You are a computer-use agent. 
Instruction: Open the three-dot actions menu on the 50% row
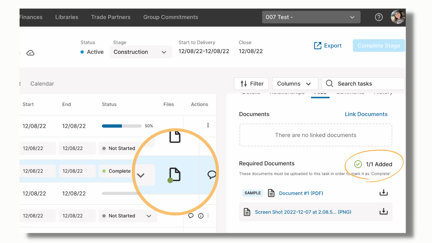click(208, 125)
